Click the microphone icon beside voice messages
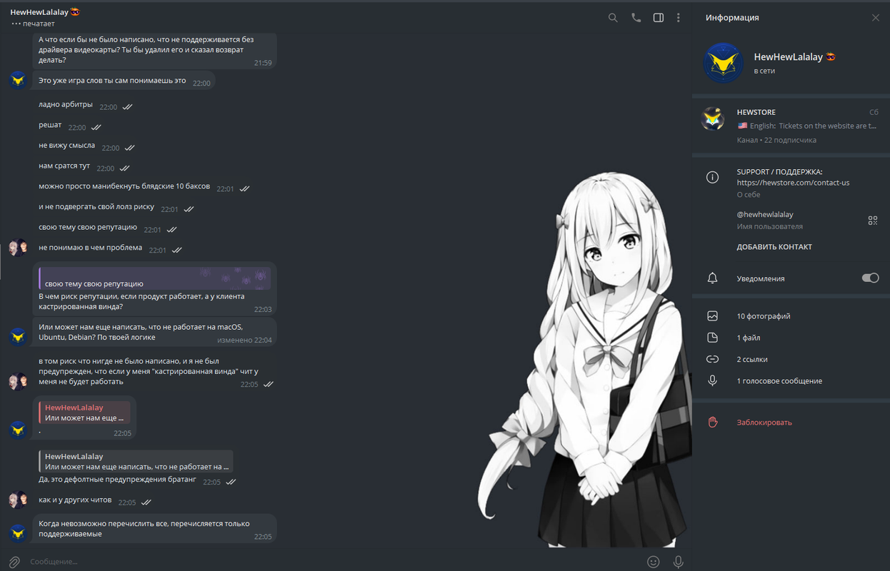This screenshot has height=571, width=890. (x=712, y=381)
